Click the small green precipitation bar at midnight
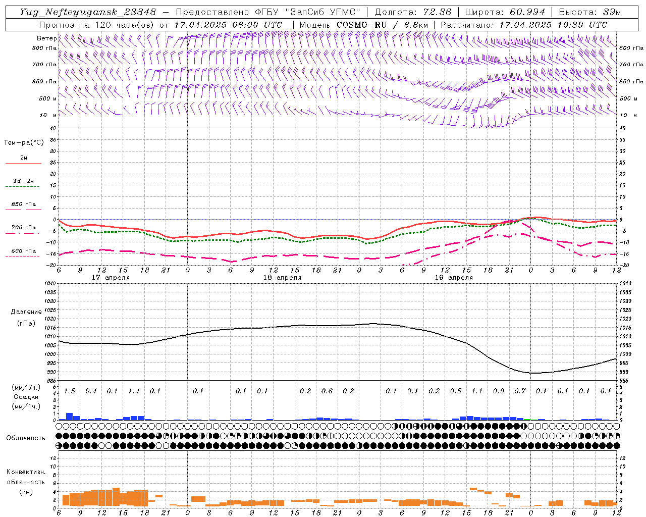This screenshot has width=646, height=517. [527, 419]
